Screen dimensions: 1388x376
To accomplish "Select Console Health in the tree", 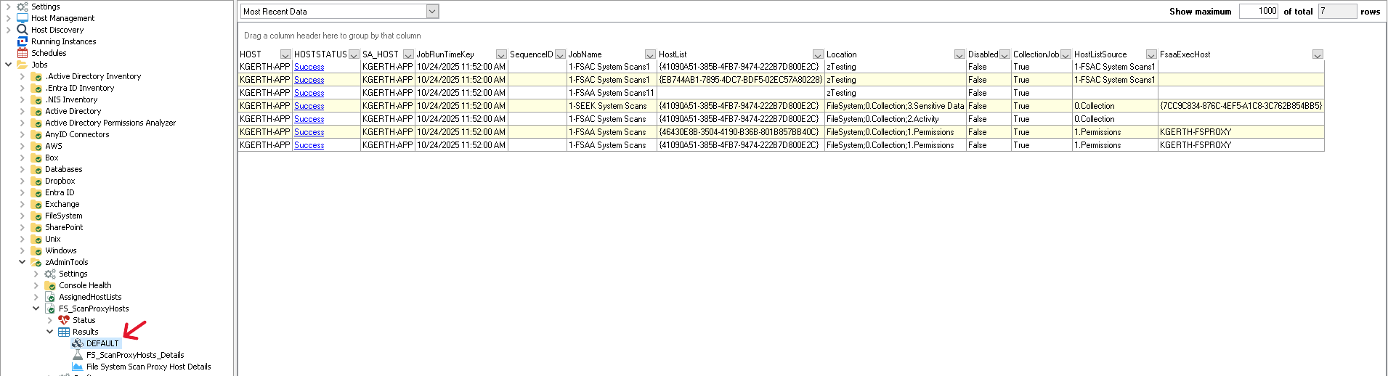I will pyautogui.click(x=85, y=285).
